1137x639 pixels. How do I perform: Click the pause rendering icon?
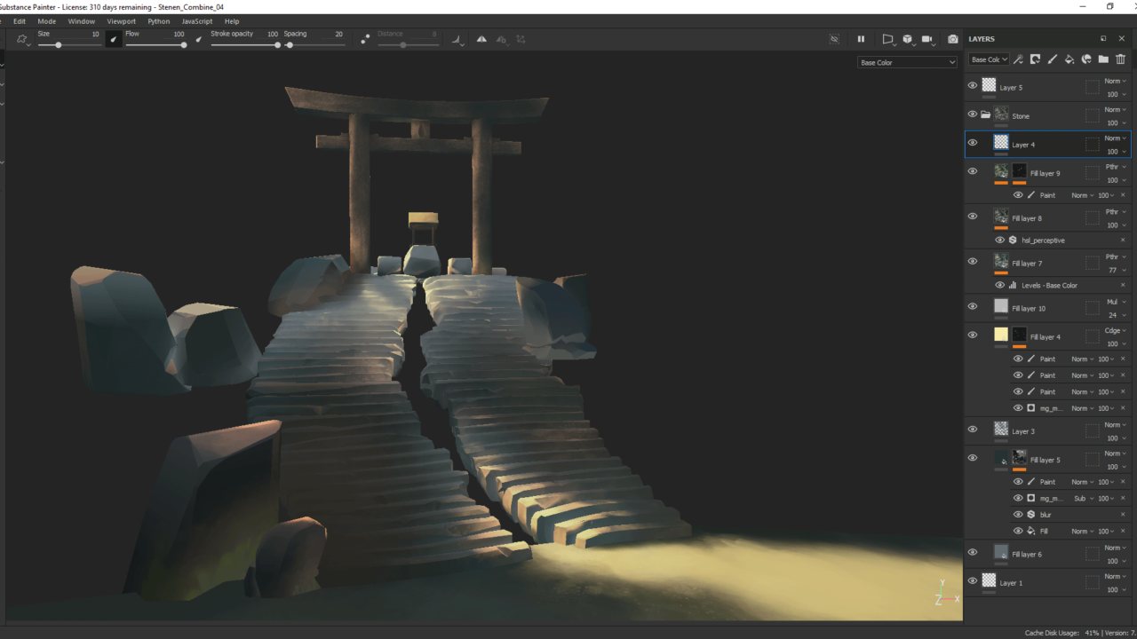coord(860,39)
